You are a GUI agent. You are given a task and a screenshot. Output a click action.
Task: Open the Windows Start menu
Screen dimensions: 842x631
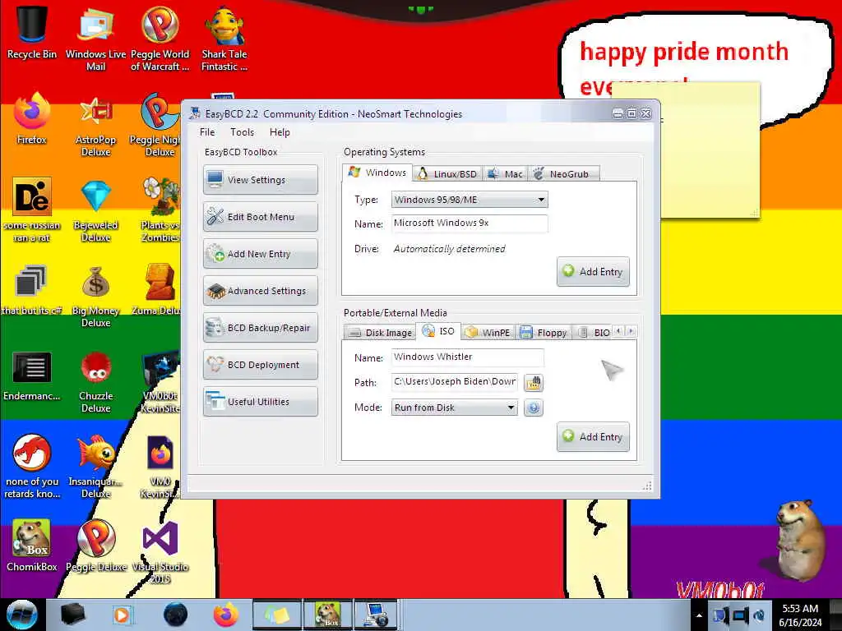(22, 615)
